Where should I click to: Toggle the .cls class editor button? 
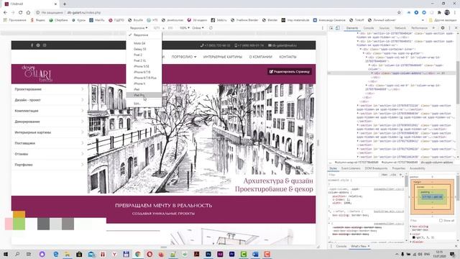pos(393,175)
